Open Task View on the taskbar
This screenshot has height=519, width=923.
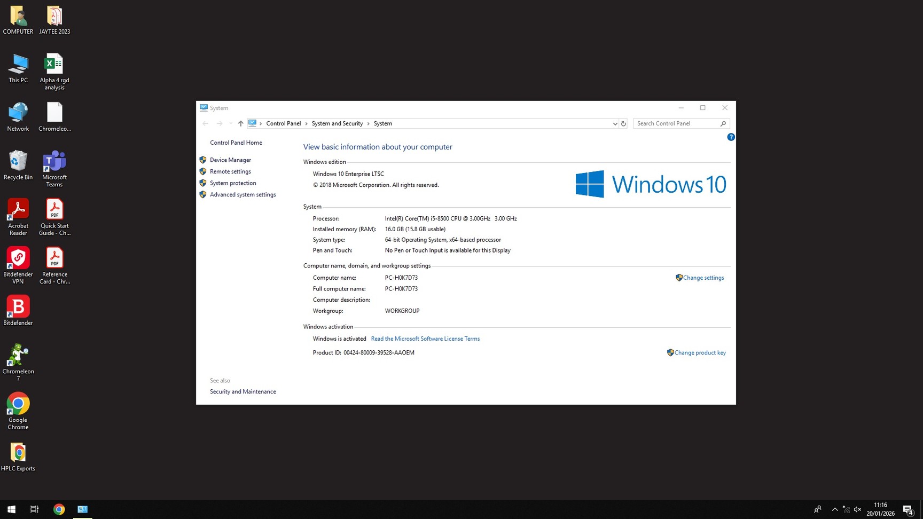(x=34, y=509)
